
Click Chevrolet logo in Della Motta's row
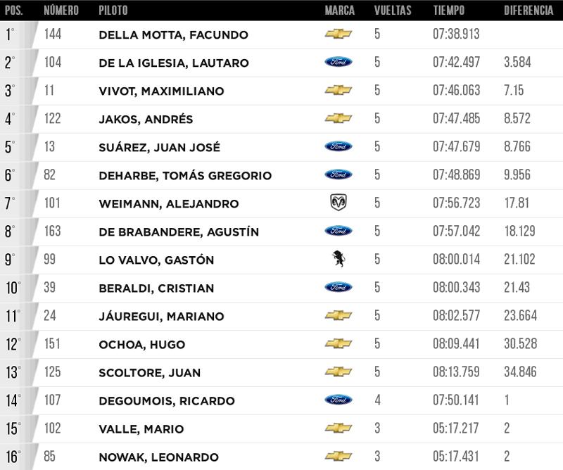coord(339,34)
